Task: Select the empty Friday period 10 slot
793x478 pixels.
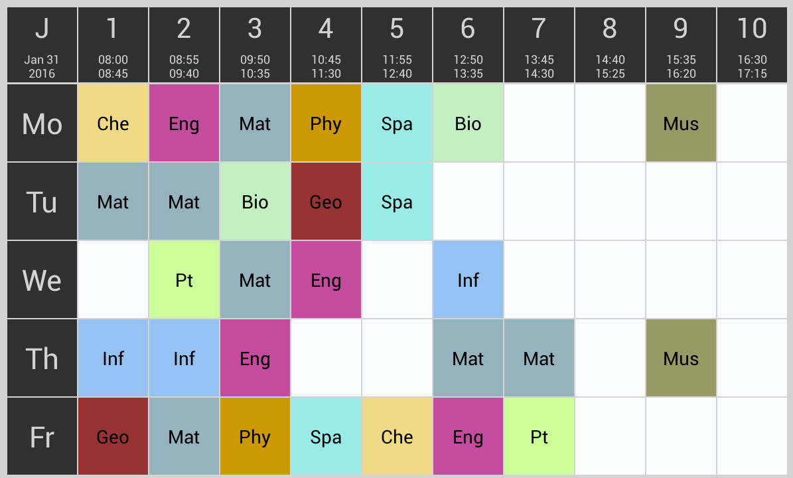Action: tap(752, 436)
